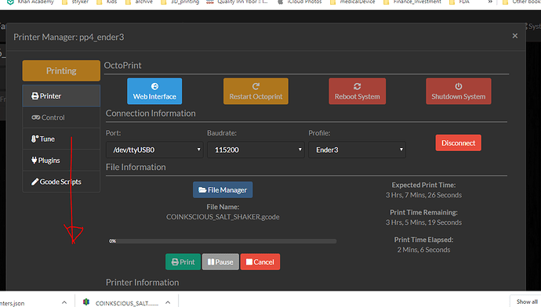The image size is (541, 307).
Task: Expand the Baudrate dropdown 115200
Action: pyautogui.click(x=256, y=150)
